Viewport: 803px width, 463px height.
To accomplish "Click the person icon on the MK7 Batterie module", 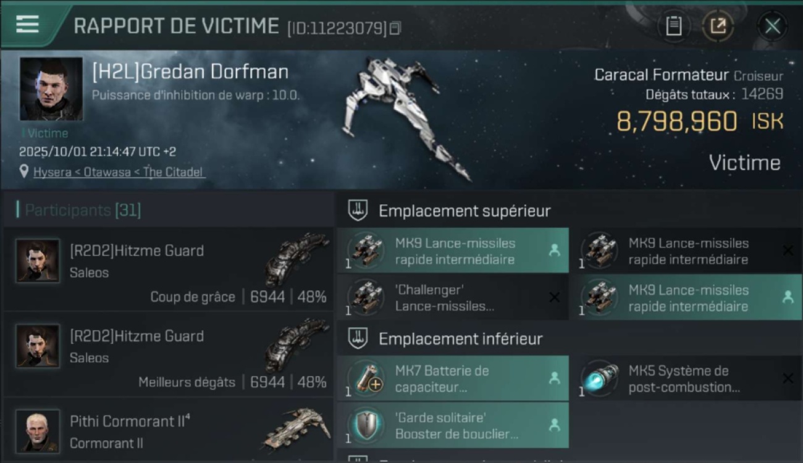I will point(554,378).
